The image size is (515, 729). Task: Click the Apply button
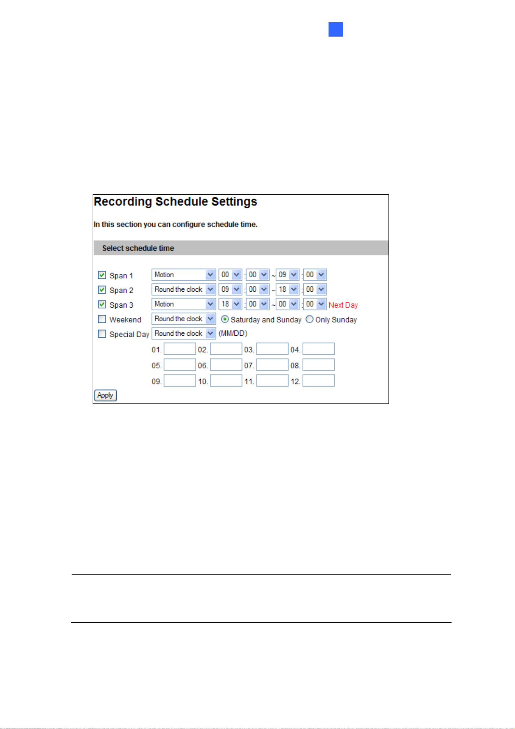[105, 395]
